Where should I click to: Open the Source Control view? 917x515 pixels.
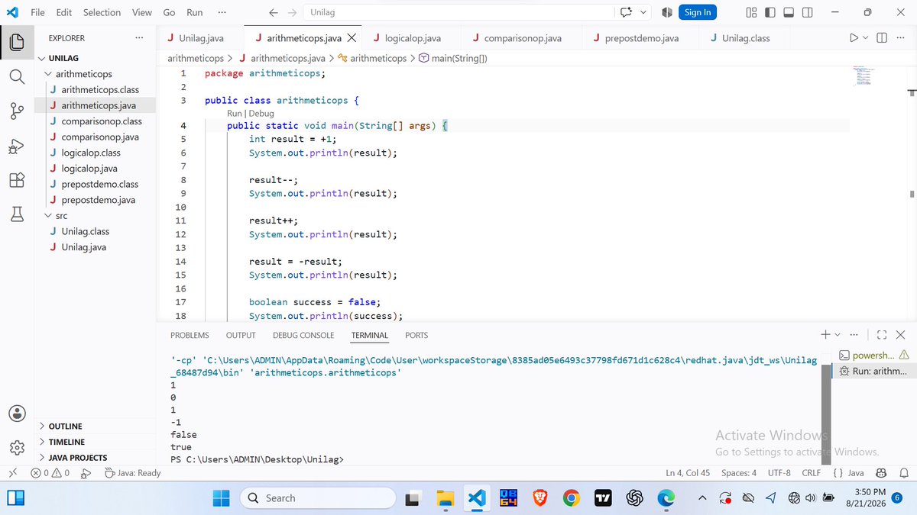17,111
